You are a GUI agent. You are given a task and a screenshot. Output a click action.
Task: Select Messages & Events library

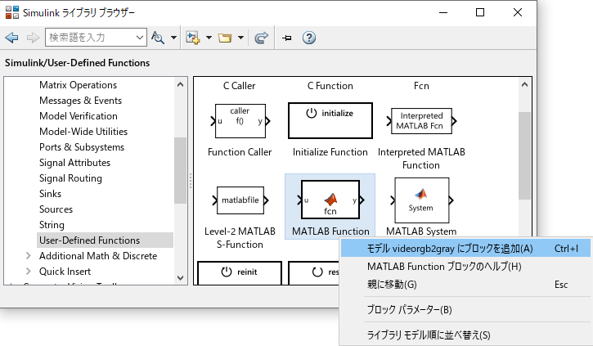point(80,101)
